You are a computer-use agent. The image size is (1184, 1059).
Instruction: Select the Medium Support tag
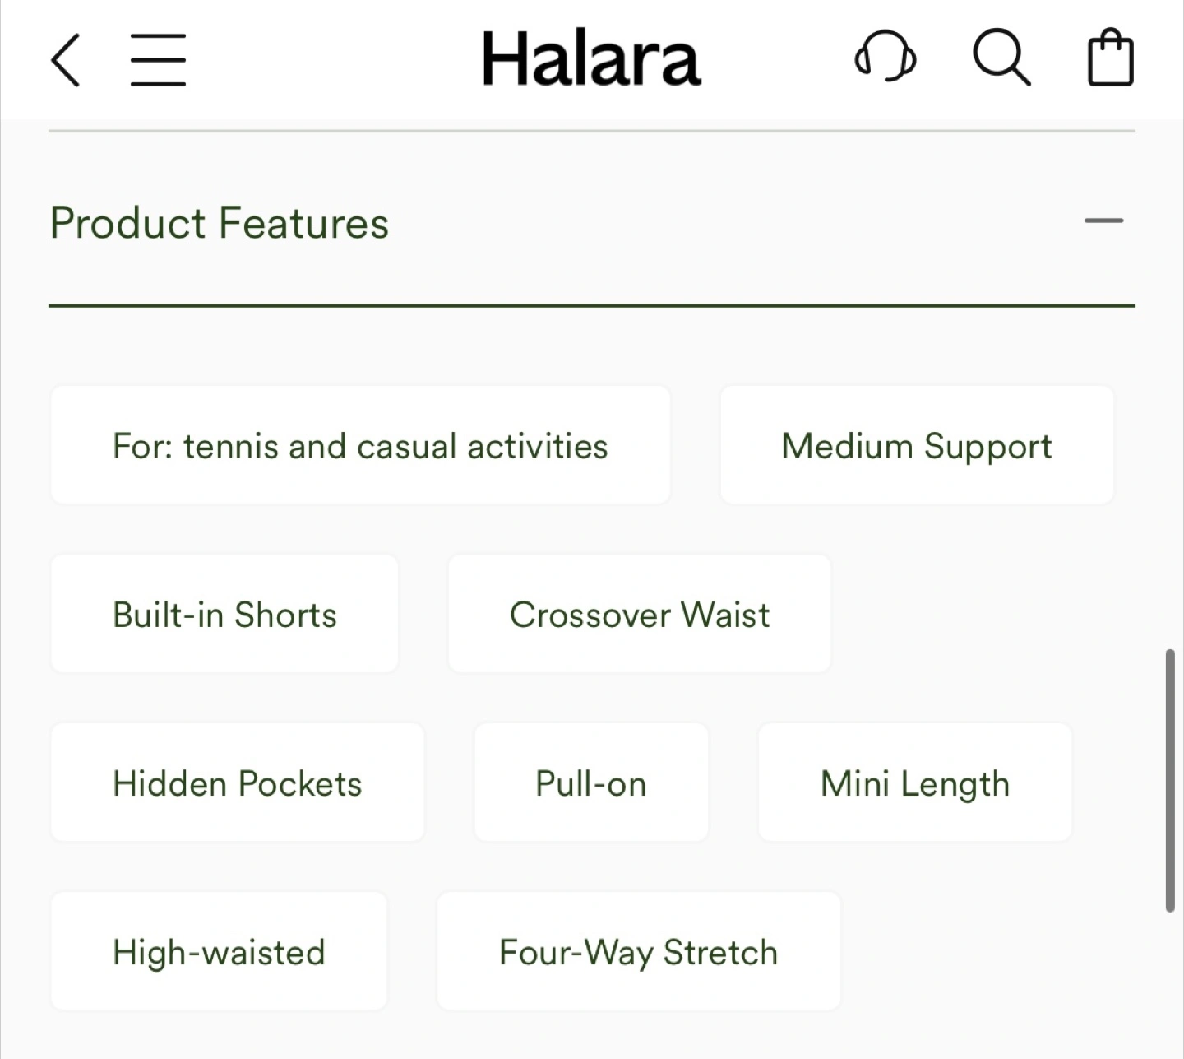[x=917, y=445]
